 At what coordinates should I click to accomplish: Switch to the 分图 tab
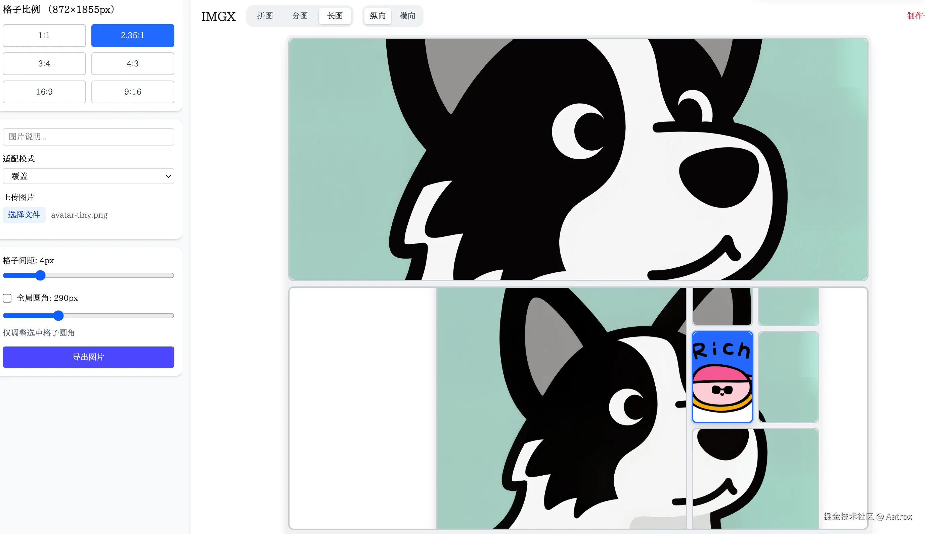(300, 16)
